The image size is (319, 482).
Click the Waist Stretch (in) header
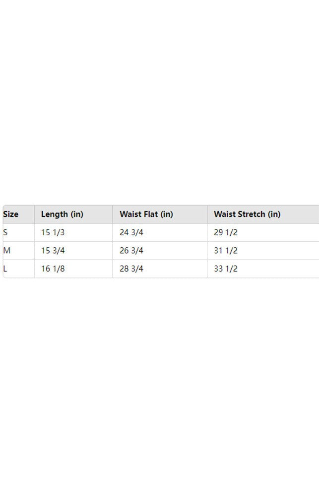tap(247, 214)
